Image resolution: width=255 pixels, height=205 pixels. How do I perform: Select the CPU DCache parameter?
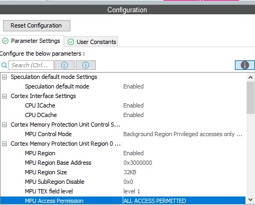pyautogui.click(x=41, y=115)
